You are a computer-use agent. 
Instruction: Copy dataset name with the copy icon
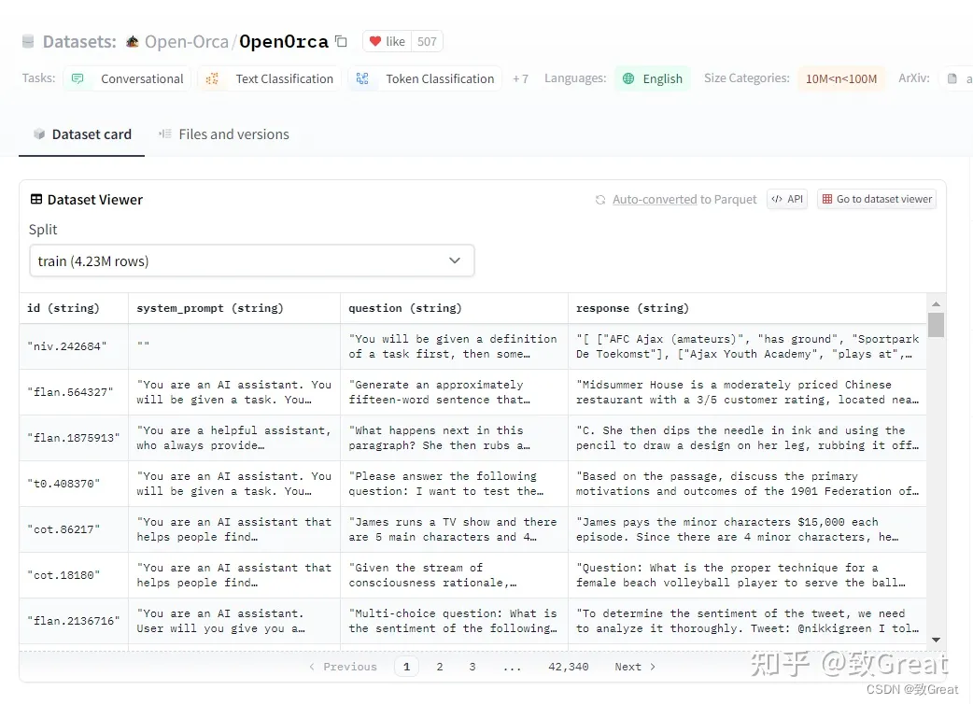[341, 41]
